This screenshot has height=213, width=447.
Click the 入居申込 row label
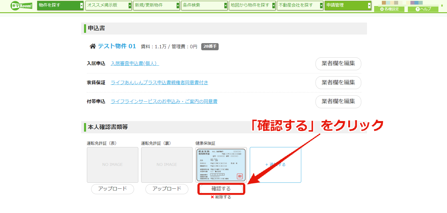point(96,63)
